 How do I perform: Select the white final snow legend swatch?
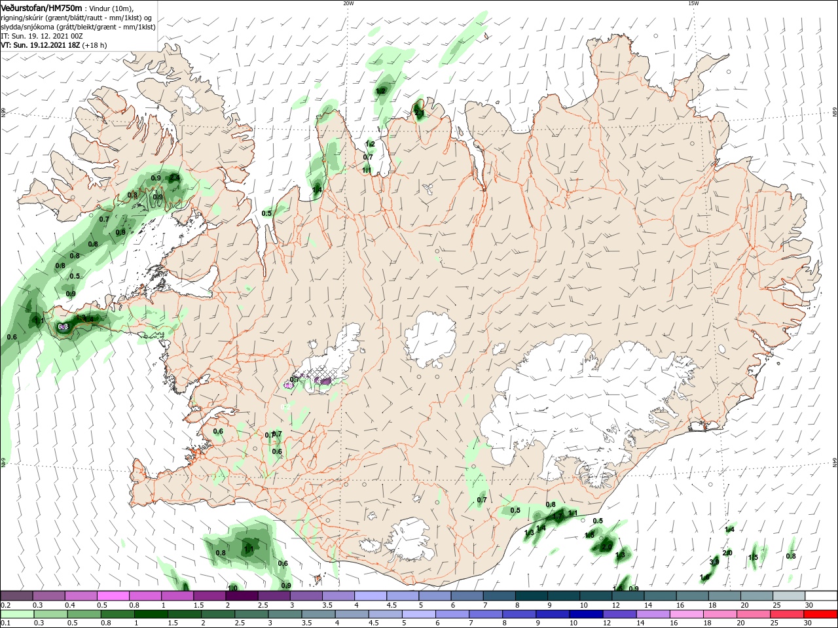pos(821,595)
